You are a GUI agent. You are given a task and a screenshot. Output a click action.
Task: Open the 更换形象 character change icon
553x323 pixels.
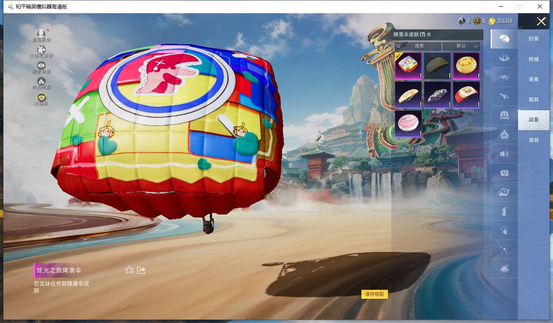pyautogui.click(x=41, y=34)
